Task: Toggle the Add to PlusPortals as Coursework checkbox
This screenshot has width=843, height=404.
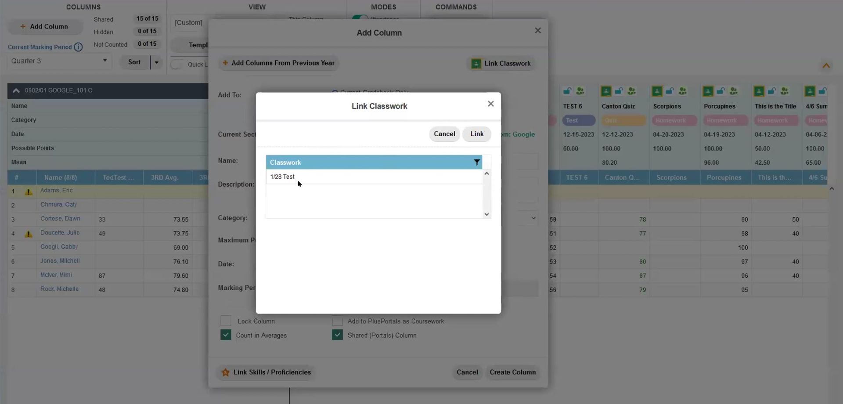Action: [337, 321]
